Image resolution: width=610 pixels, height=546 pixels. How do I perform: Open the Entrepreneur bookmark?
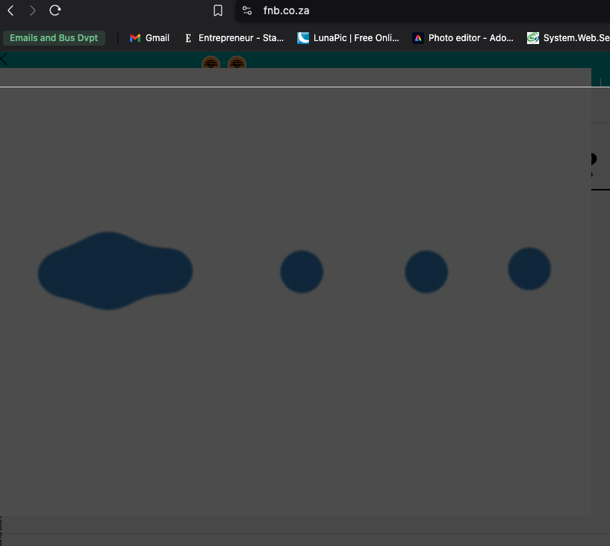(x=234, y=38)
